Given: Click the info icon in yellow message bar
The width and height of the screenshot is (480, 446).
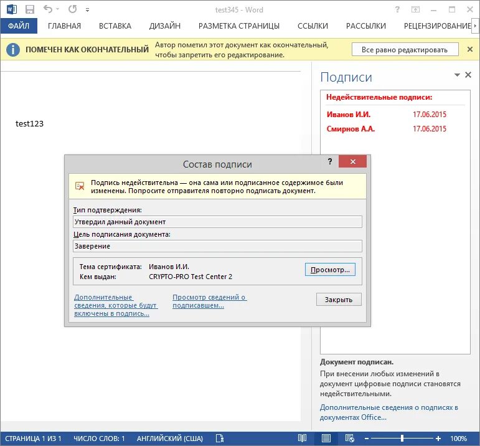Looking at the screenshot, I should pos(13,49).
